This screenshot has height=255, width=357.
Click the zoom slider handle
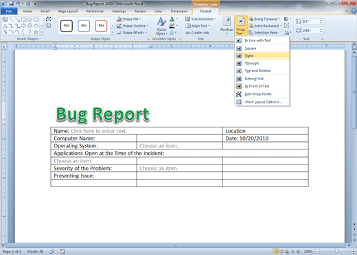pyautogui.click(x=336, y=252)
